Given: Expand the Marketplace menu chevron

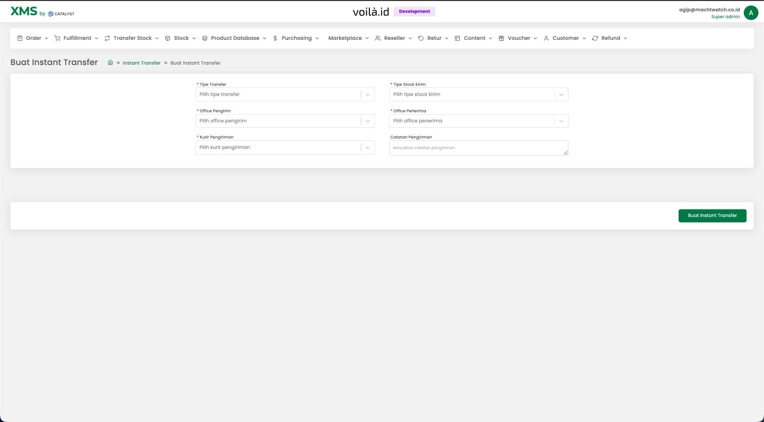Looking at the screenshot, I should (x=367, y=38).
